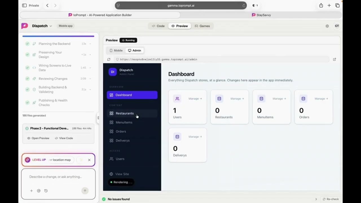Click the @ mention icon
The width and height of the screenshot is (361, 203).
coord(39,191)
